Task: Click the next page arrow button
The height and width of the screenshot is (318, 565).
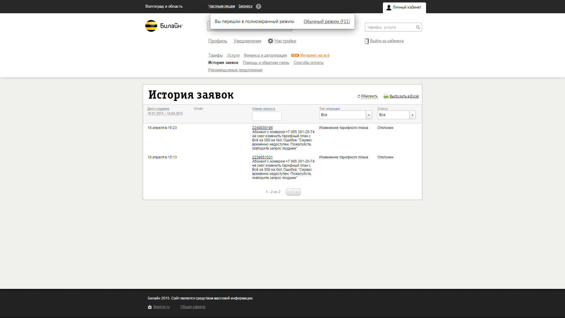Action: tap(297, 192)
